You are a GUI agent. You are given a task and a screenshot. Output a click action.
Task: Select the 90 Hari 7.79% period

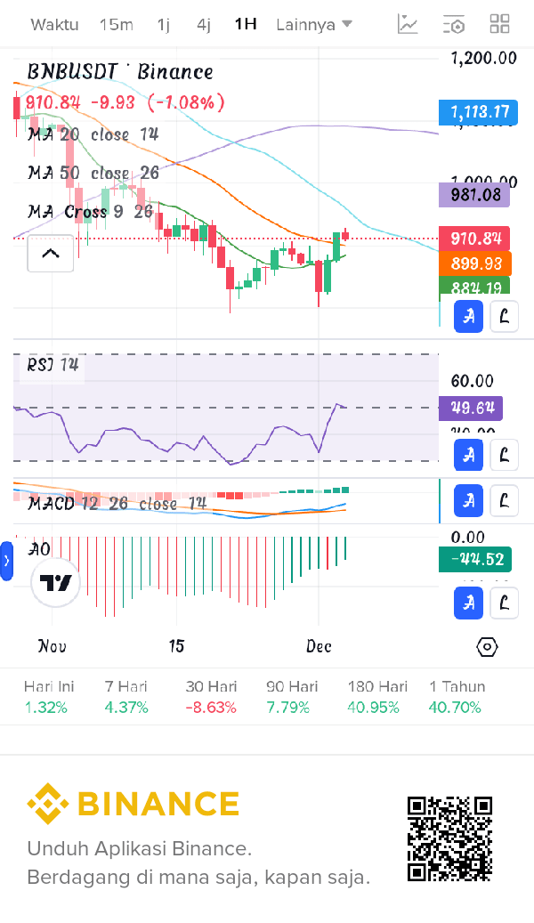(x=292, y=697)
